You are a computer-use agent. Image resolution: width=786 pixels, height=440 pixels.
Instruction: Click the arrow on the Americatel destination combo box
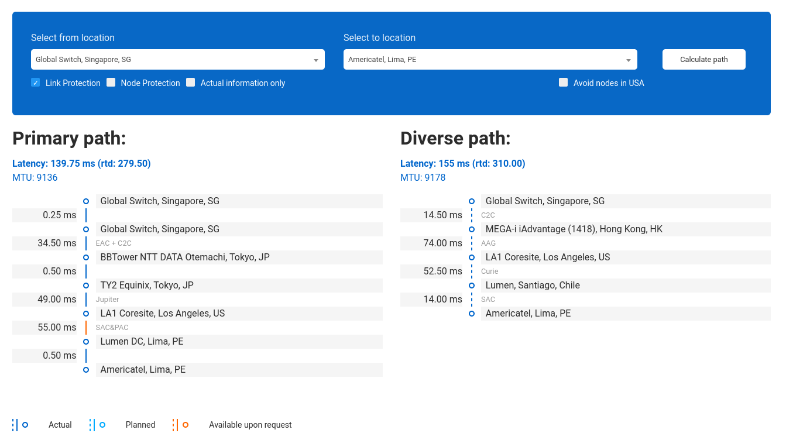[x=628, y=60]
